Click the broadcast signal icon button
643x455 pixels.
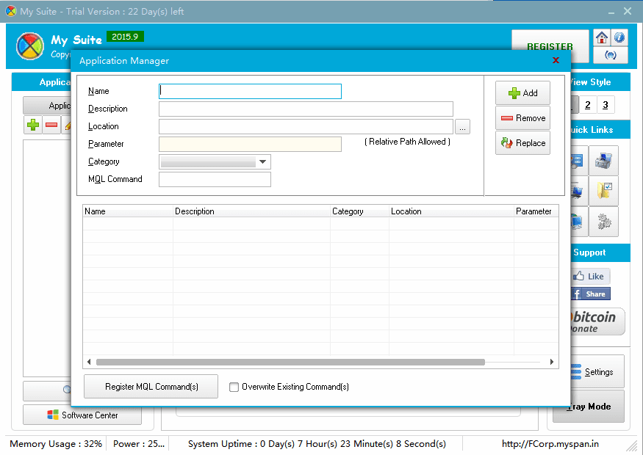click(x=611, y=55)
